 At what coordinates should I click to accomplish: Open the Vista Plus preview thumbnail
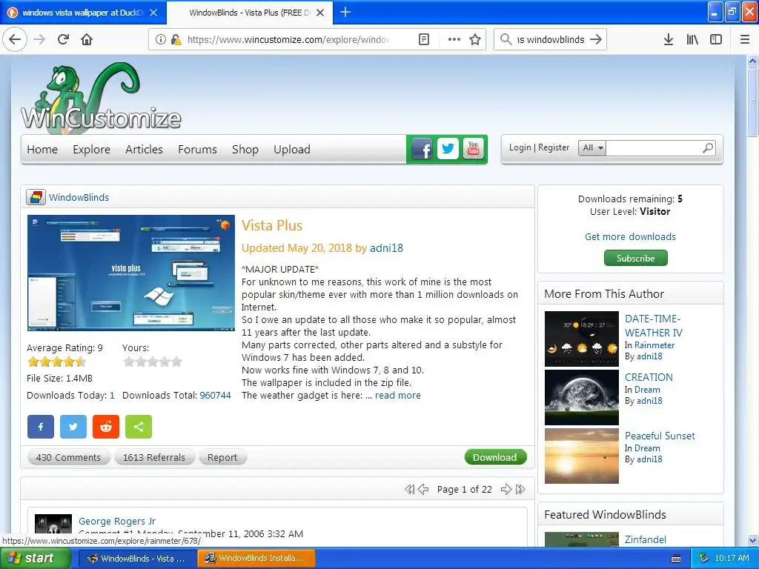pyautogui.click(x=131, y=273)
